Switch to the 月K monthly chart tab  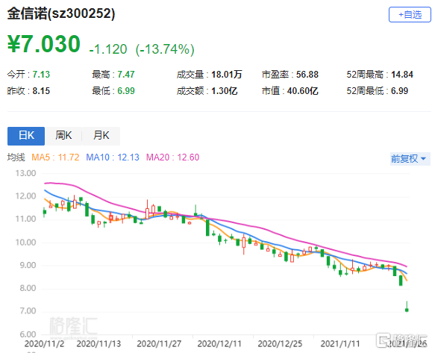[101, 136]
